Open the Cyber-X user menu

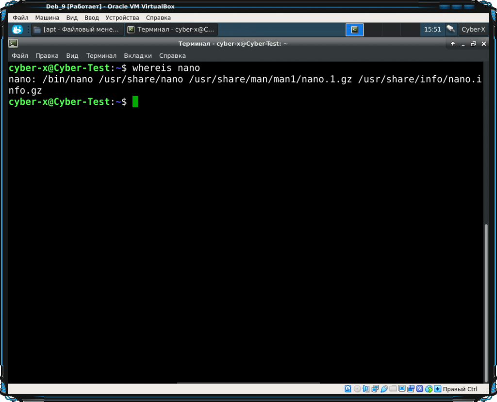click(473, 30)
